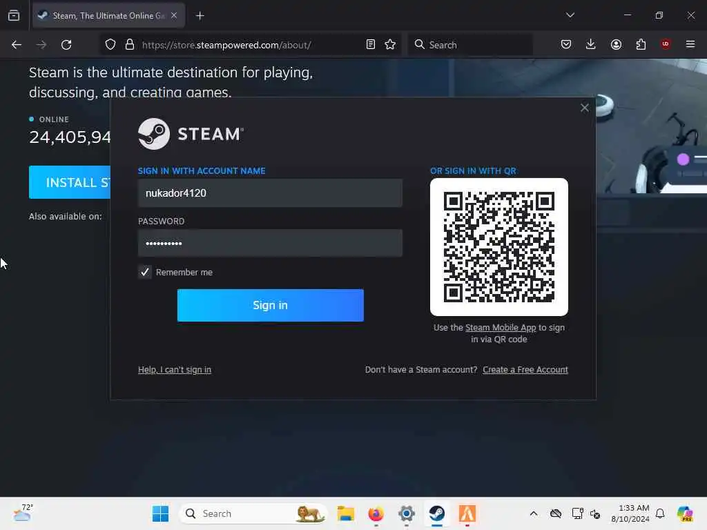
Task: Click the password field
Action: (270, 243)
